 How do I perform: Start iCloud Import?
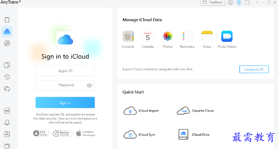click(x=141, y=111)
